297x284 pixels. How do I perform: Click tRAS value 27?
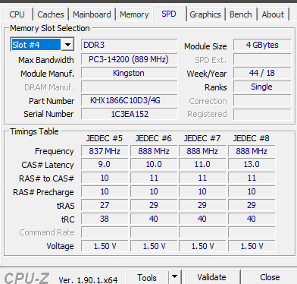click(105, 205)
